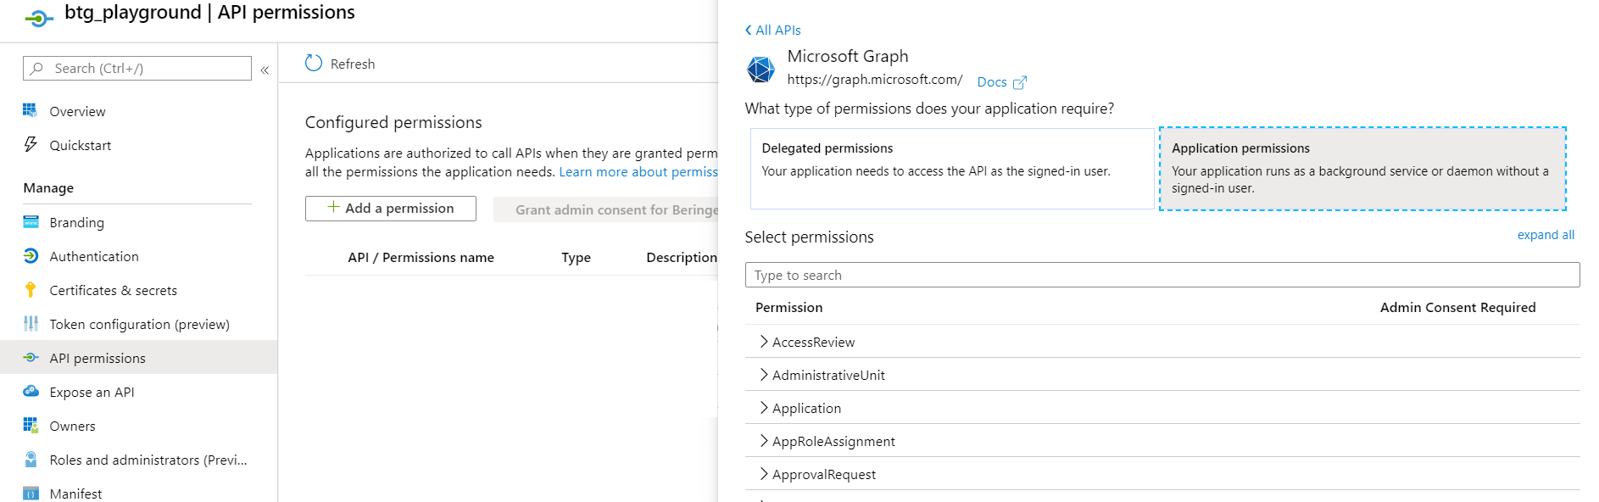Click the btg_playground app registration icon
Image resolution: width=1599 pixels, height=502 pixels.
click(x=39, y=17)
